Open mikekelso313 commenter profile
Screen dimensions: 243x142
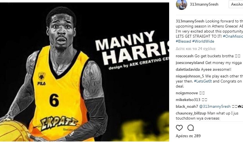[x=188, y=100]
